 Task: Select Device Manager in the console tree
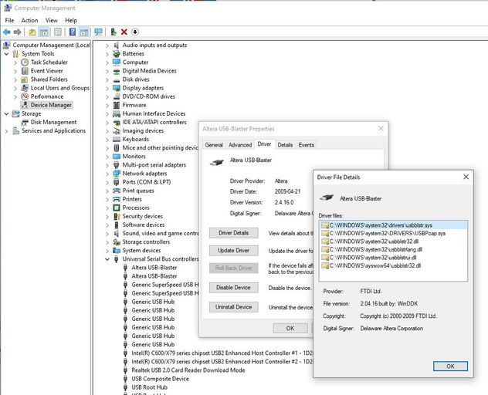click(x=51, y=105)
